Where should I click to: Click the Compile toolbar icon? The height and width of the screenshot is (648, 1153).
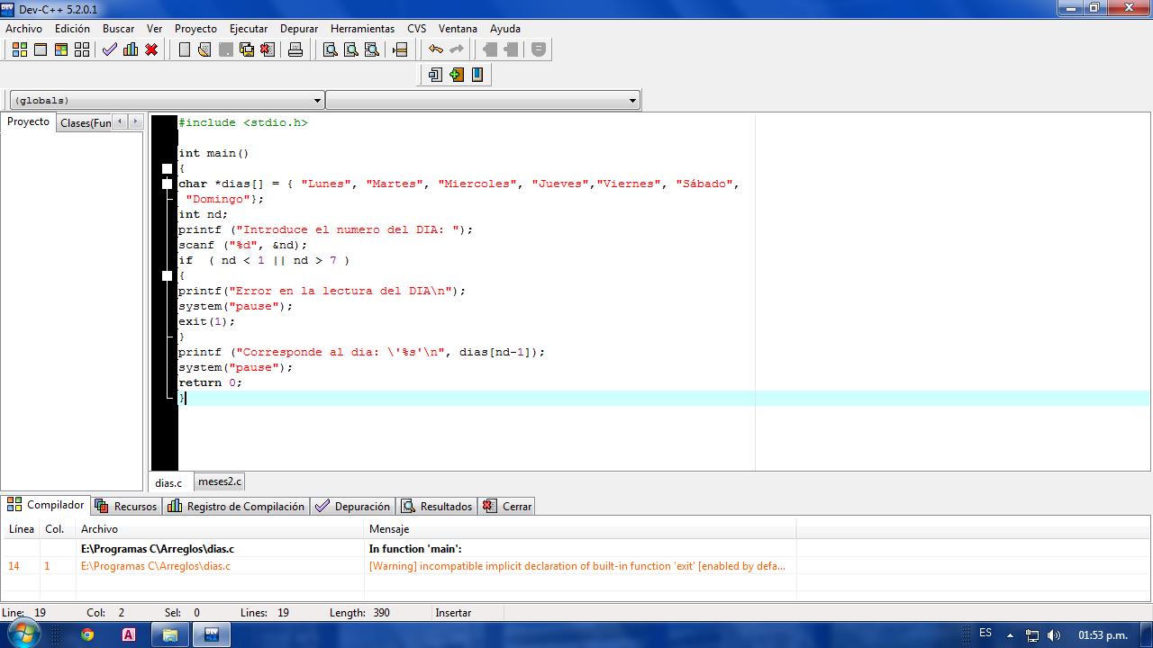pyautogui.click(x=19, y=49)
